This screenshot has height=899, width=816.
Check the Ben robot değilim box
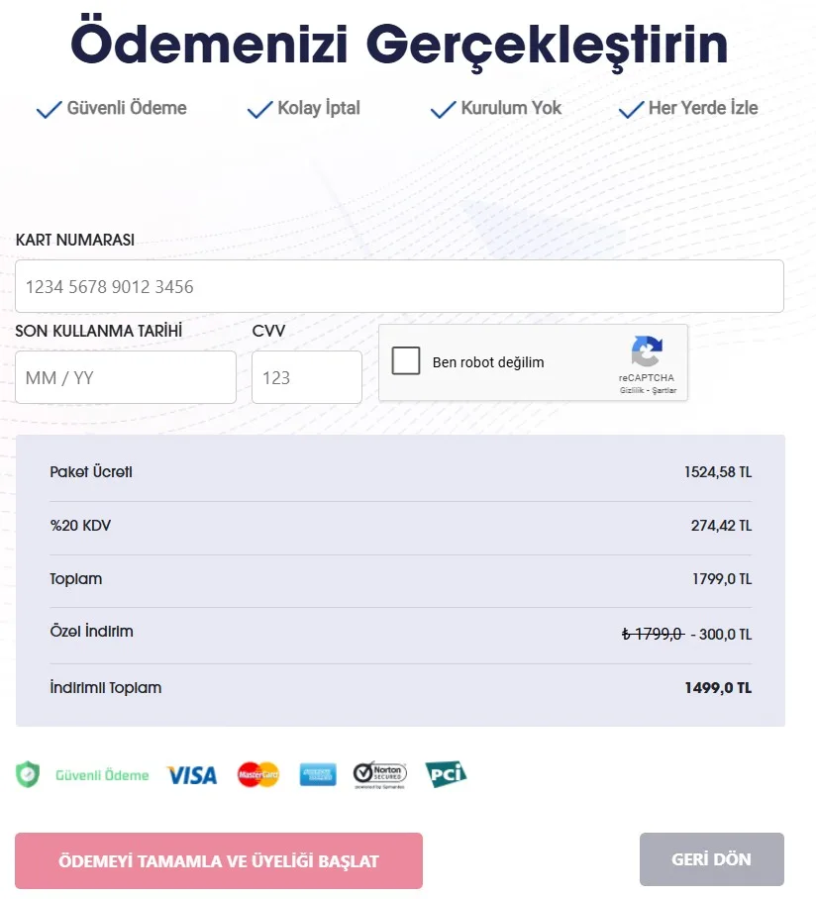406,360
